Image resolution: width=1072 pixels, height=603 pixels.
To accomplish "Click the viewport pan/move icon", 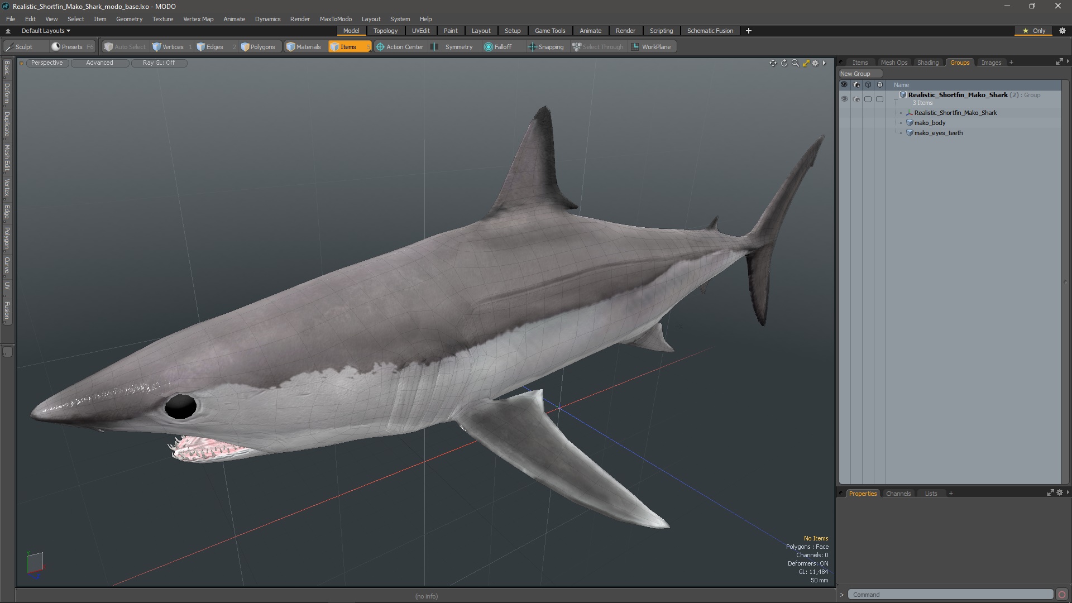I will coord(773,63).
